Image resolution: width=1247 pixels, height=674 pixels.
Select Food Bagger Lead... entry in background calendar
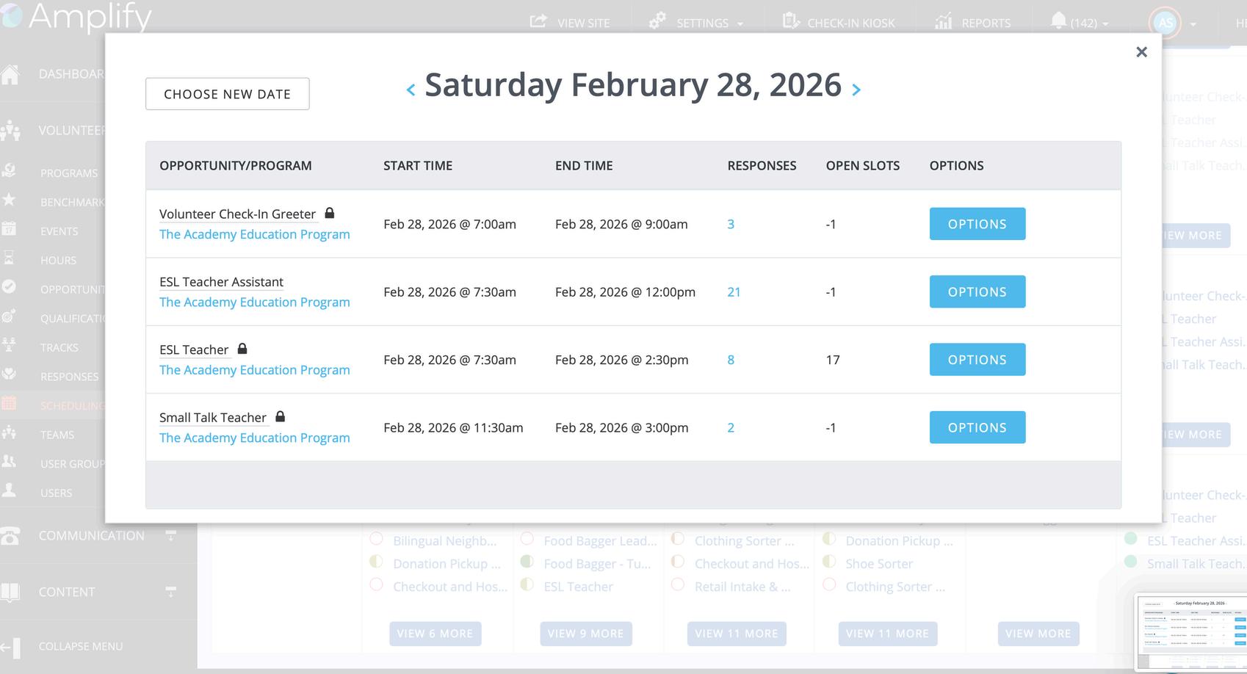600,541
